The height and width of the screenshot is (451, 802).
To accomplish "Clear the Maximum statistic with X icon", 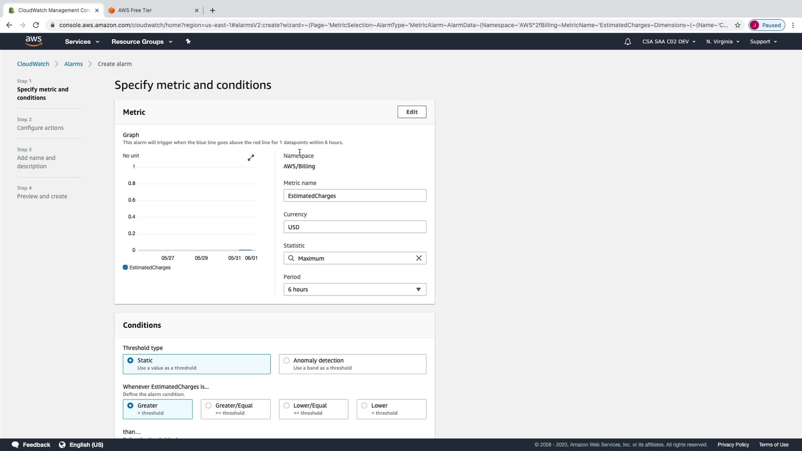I will tap(419, 258).
